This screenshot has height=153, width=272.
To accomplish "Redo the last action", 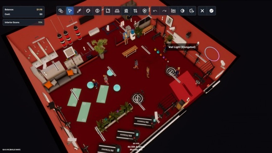I will tap(164, 11).
